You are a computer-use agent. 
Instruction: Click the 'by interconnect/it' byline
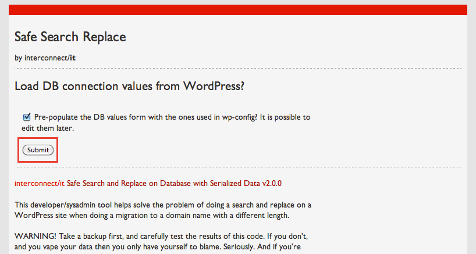click(45, 58)
